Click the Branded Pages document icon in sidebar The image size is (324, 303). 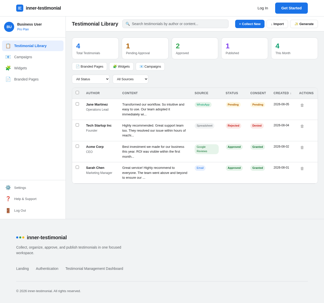coord(8,79)
